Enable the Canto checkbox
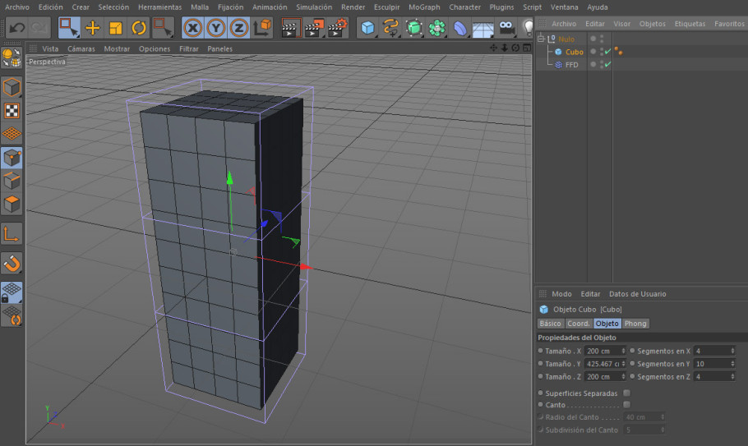748x446 pixels. pos(627,404)
